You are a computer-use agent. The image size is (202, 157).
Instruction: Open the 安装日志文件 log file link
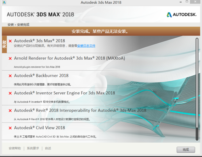click(x=86, y=46)
